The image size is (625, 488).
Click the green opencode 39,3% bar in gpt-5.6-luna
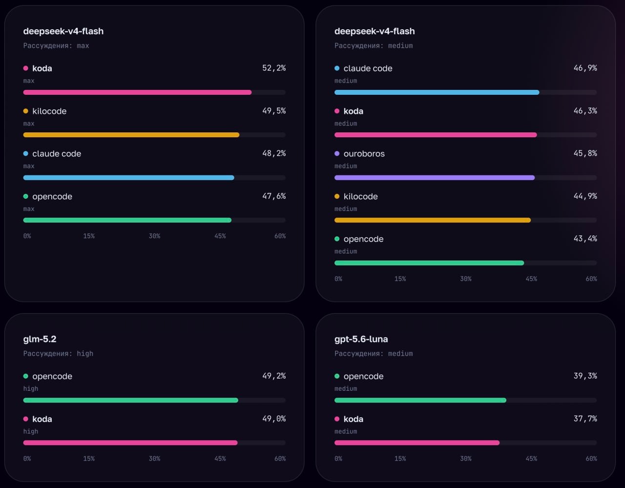(x=420, y=400)
